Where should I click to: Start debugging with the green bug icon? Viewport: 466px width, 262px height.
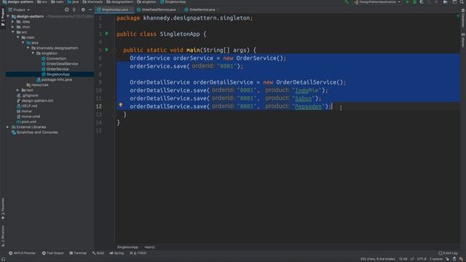tap(414, 2)
